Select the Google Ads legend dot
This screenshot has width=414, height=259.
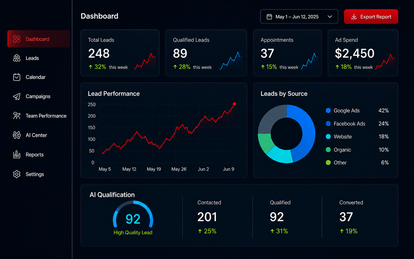click(328, 110)
